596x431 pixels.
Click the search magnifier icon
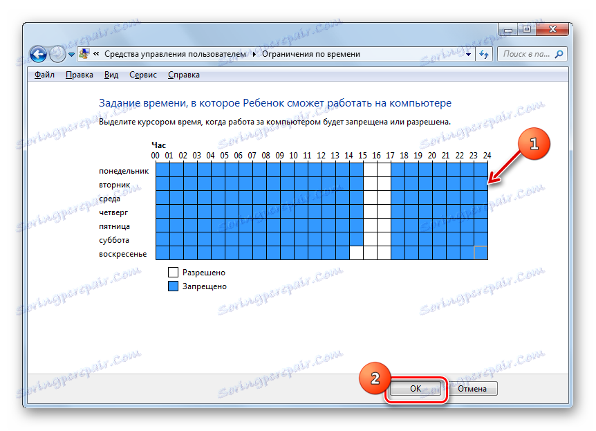[559, 54]
